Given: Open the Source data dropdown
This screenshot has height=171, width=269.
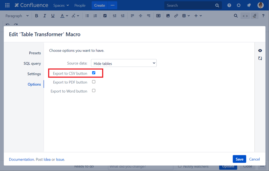Looking at the screenshot, I should [124, 63].
